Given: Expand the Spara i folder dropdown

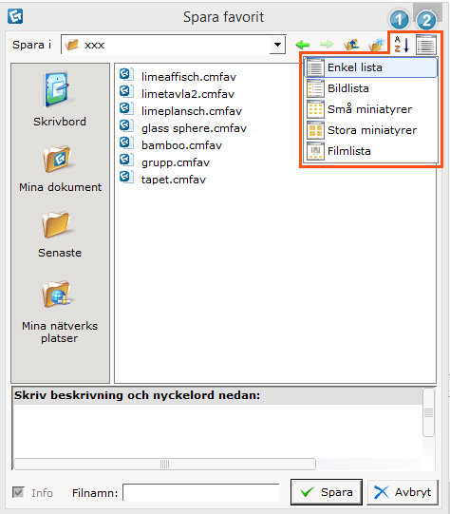Looking at the screenshot, I should point(278,45).
